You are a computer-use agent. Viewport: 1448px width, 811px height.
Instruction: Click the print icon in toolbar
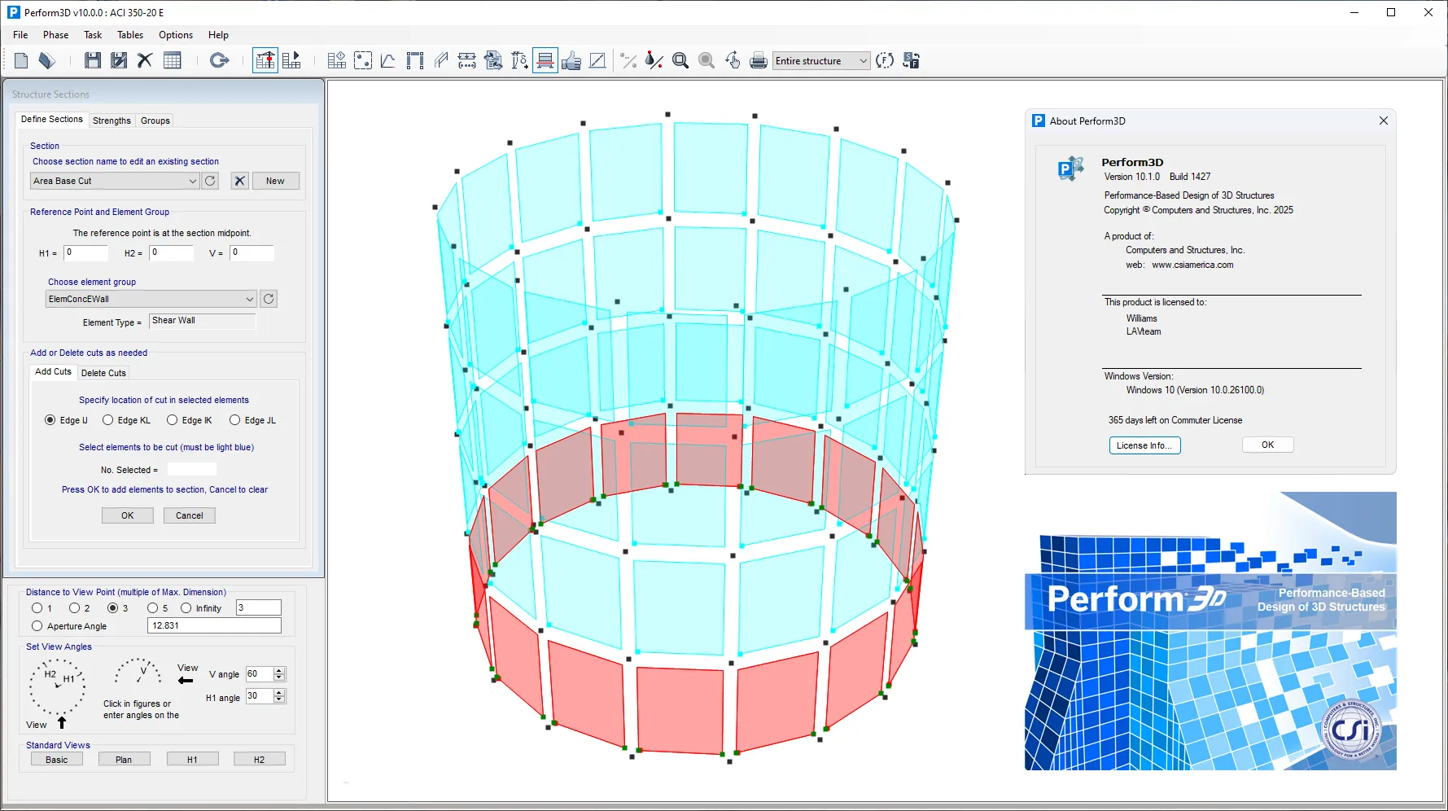759,60
